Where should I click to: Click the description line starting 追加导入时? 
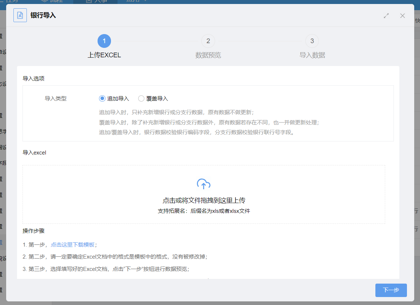(176, 112)
